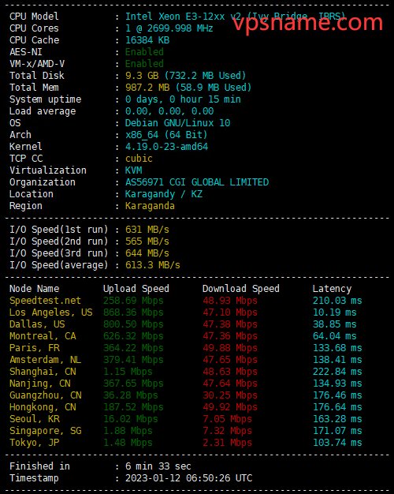This screenshot has height=494, width=394.
Task: Click Hongkong, CN latency 176.64 ms
Action: (x=337, y=407)
